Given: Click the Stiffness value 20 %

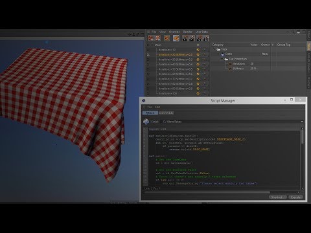Looking at the screenshot, I should (x=253, y=69).
